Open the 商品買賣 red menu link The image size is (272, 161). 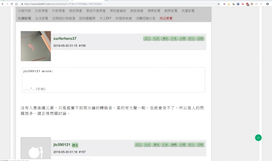pos(166,18)
